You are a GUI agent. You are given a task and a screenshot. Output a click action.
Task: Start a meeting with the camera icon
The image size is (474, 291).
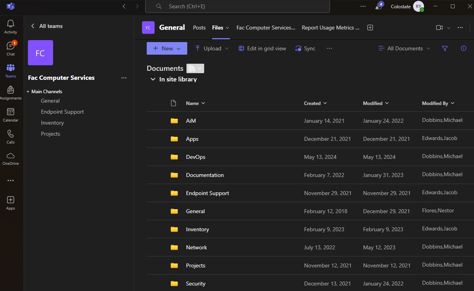click(x=439, y=28)
